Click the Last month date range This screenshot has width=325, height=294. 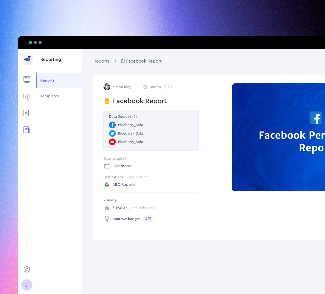pyautogui.click(x=122, y=166)
